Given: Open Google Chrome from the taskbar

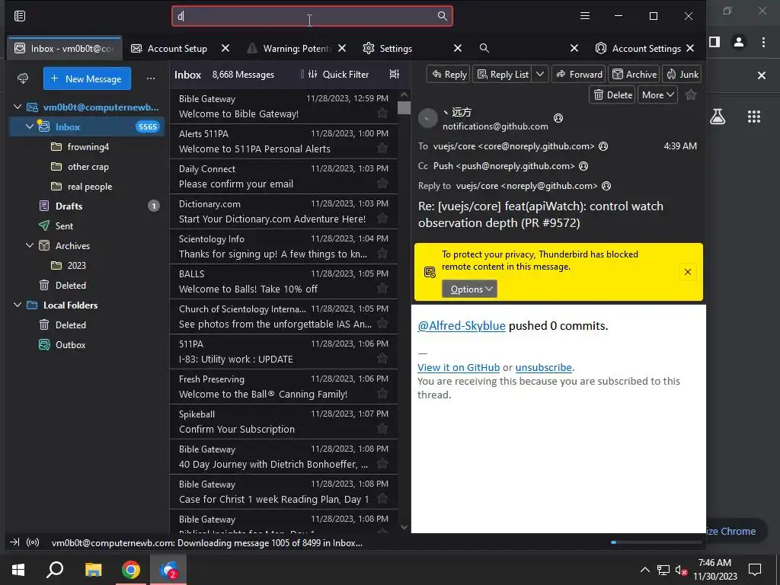Looking at the screenshot, I should pos(131,570).
